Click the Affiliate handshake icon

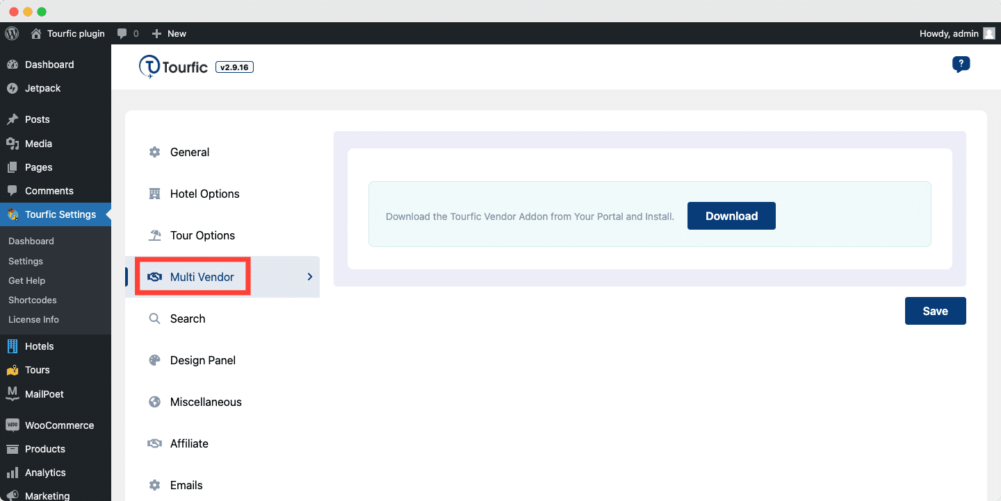155,443
